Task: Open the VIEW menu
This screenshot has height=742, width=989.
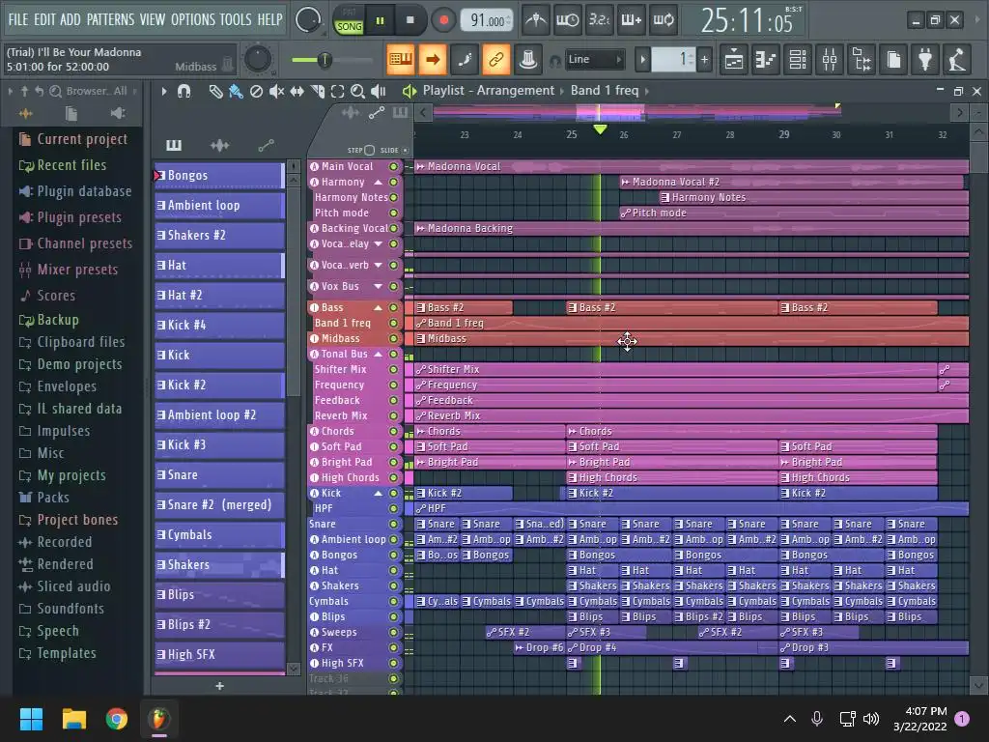Action: (152, 19)
